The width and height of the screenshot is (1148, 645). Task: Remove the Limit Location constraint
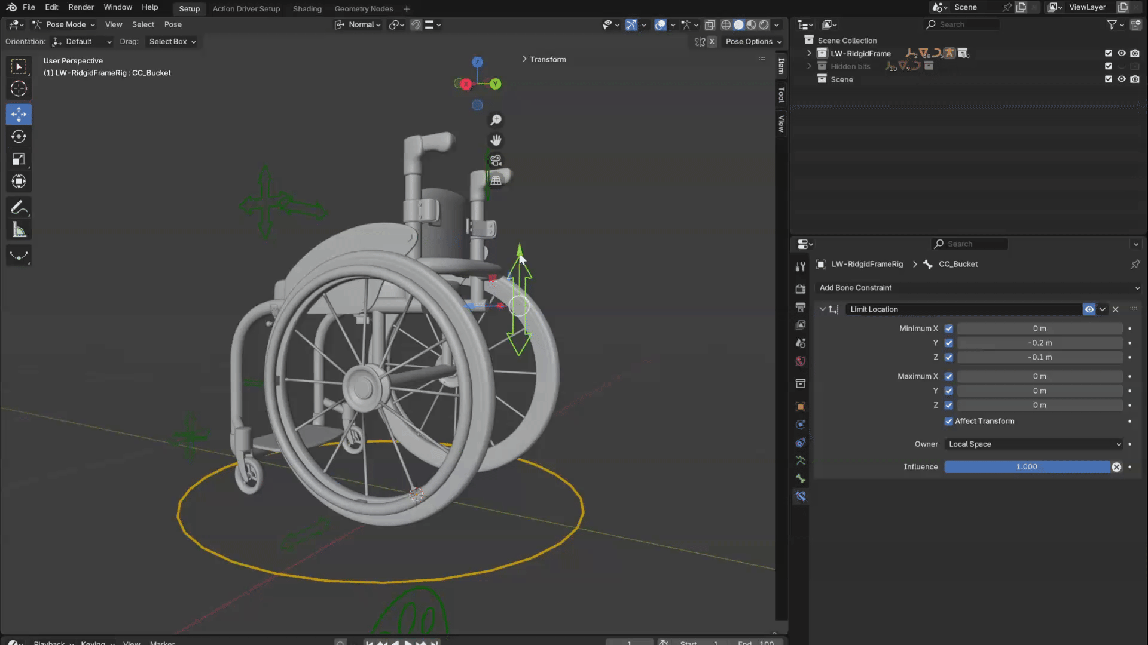(x=1115, y=309)
